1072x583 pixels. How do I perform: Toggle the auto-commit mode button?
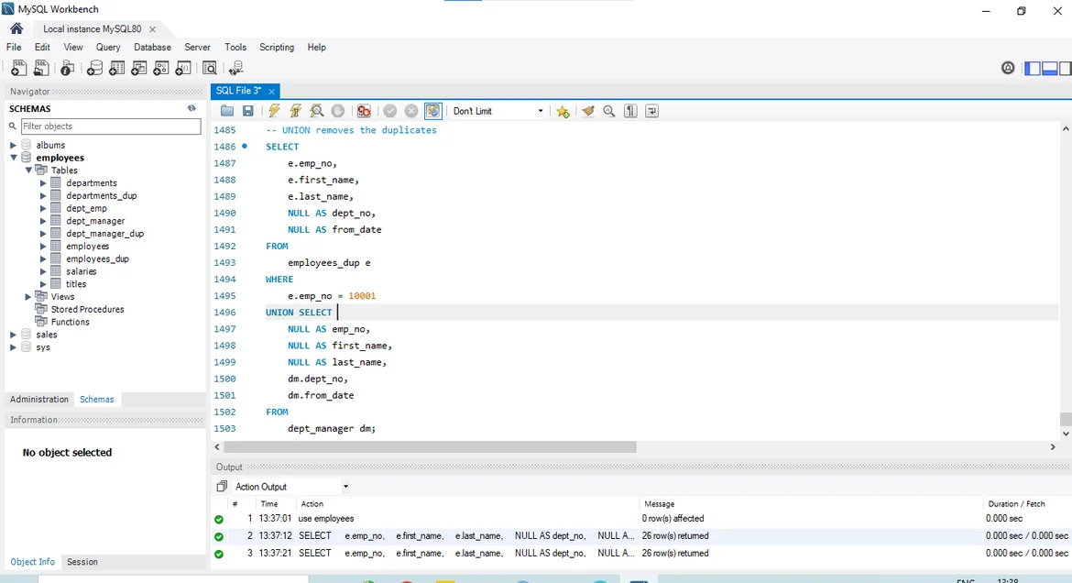click(433, 111)
